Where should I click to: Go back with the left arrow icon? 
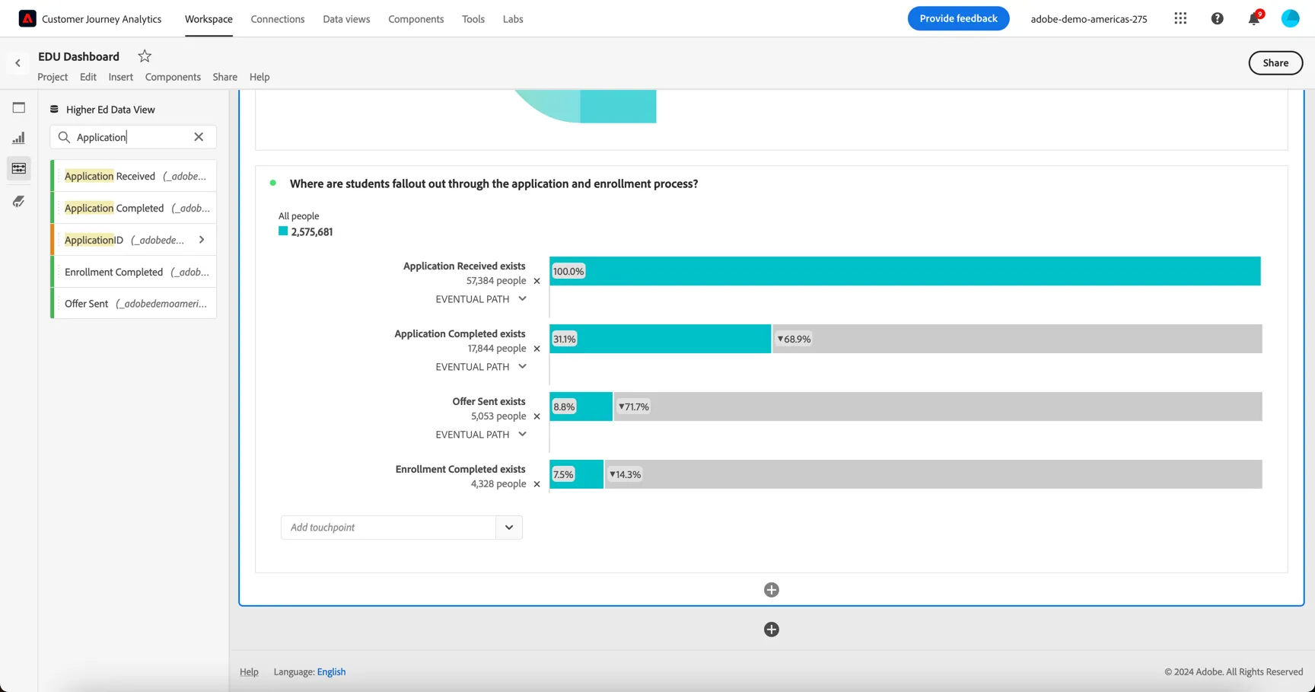[18, 63]
